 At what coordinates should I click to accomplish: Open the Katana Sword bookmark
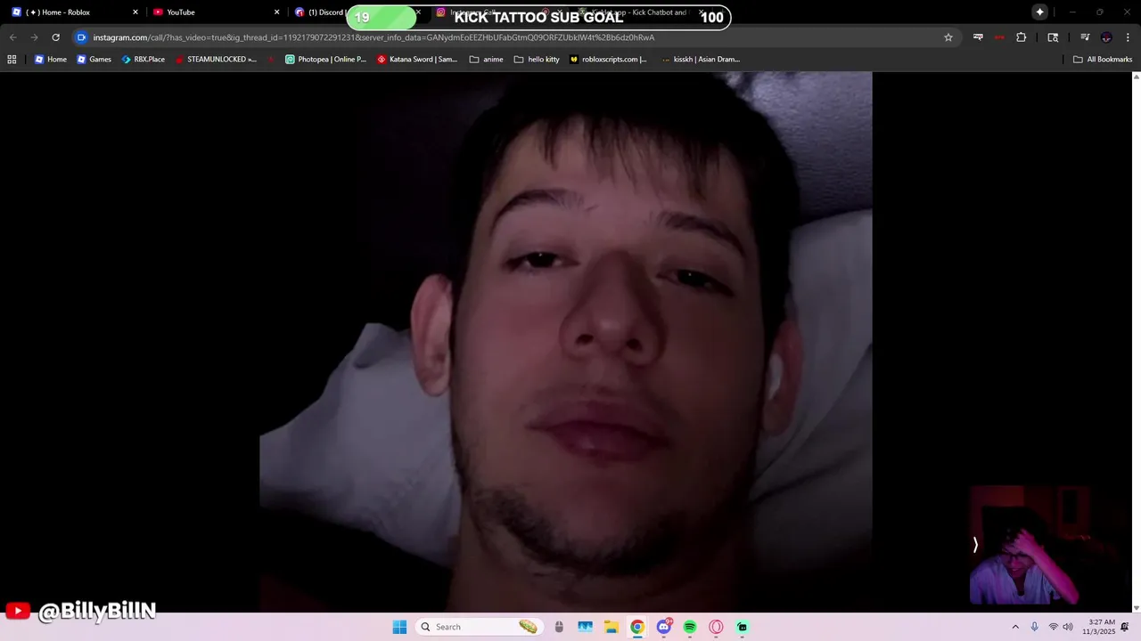point(417,60)
